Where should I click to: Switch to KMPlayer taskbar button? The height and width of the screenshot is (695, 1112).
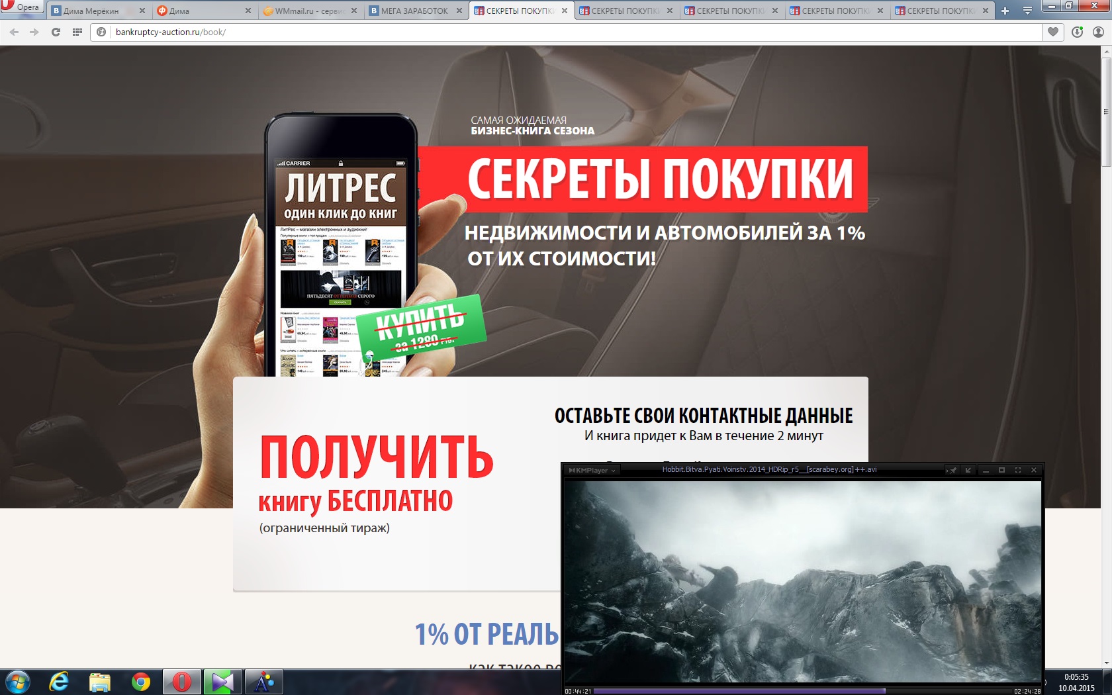222,682
